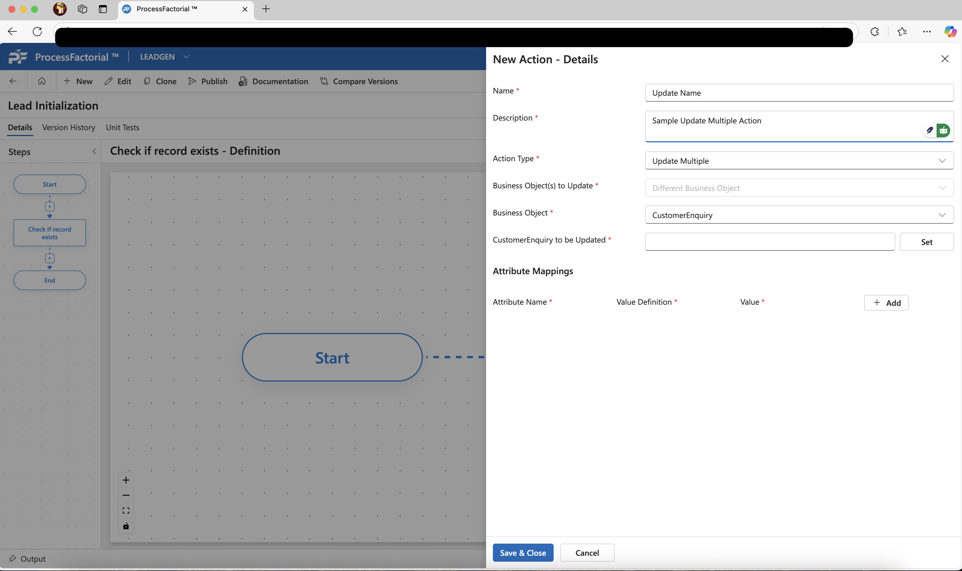Click Save & Close button

(523, 553)
